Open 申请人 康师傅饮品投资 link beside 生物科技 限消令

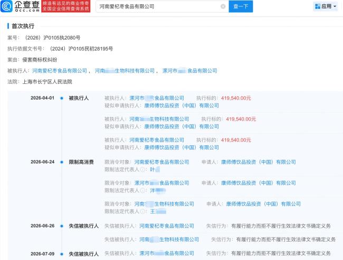(x=263, y=204)
